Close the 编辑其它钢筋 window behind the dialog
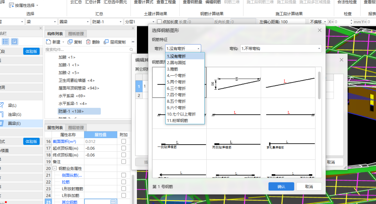 pos(341,60)
